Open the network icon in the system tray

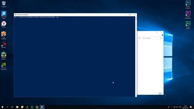click(175, 107)
